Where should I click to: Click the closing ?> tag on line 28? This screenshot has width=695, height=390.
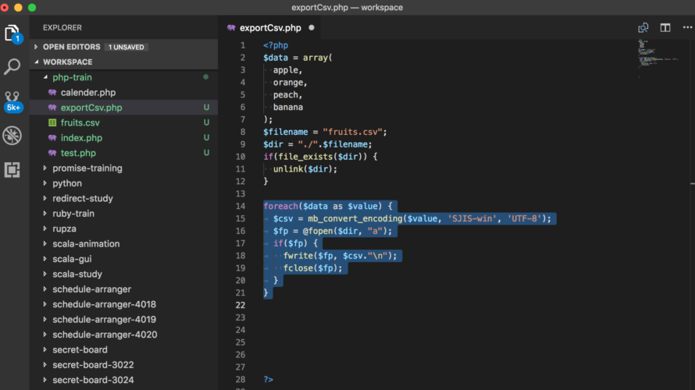268,380
